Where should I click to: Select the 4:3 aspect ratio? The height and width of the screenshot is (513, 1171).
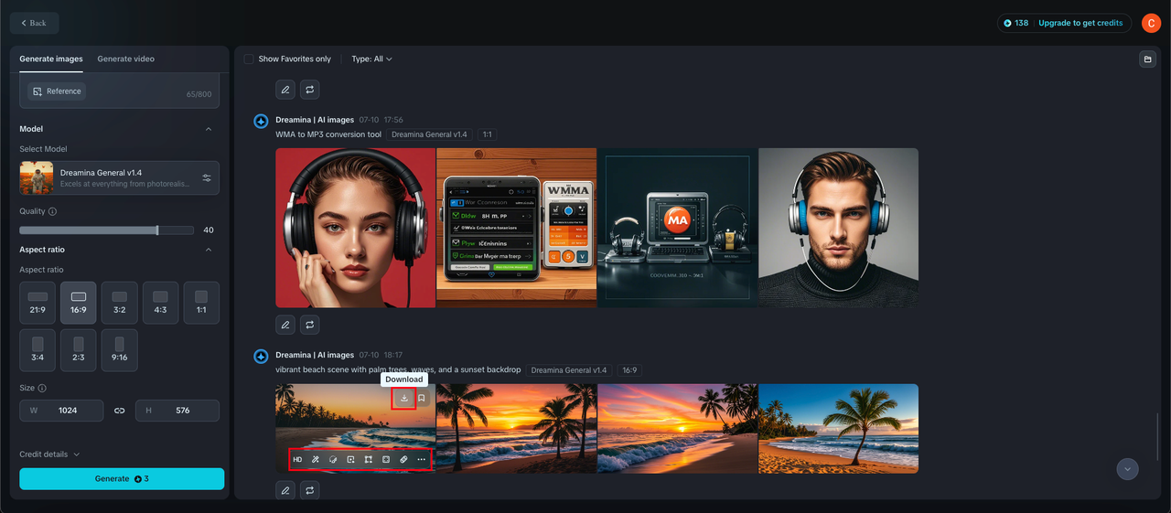point(160,303)
